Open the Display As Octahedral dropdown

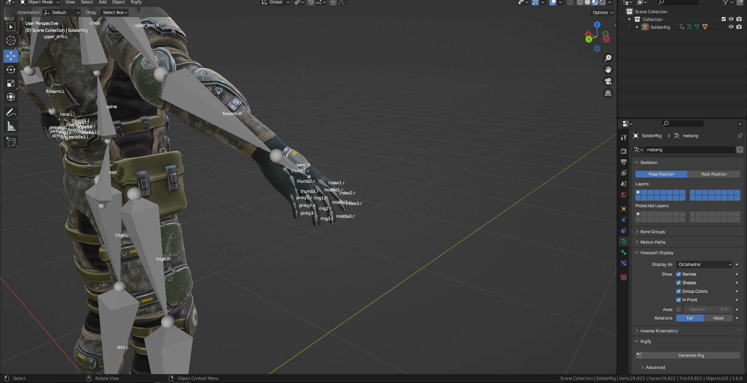tap(705, 264)
